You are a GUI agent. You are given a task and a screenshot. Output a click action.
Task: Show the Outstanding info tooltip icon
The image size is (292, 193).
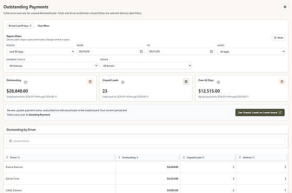point(26,82)
